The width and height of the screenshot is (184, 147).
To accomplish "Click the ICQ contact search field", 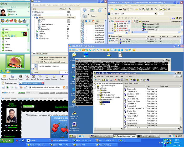I will pos(15,26).
